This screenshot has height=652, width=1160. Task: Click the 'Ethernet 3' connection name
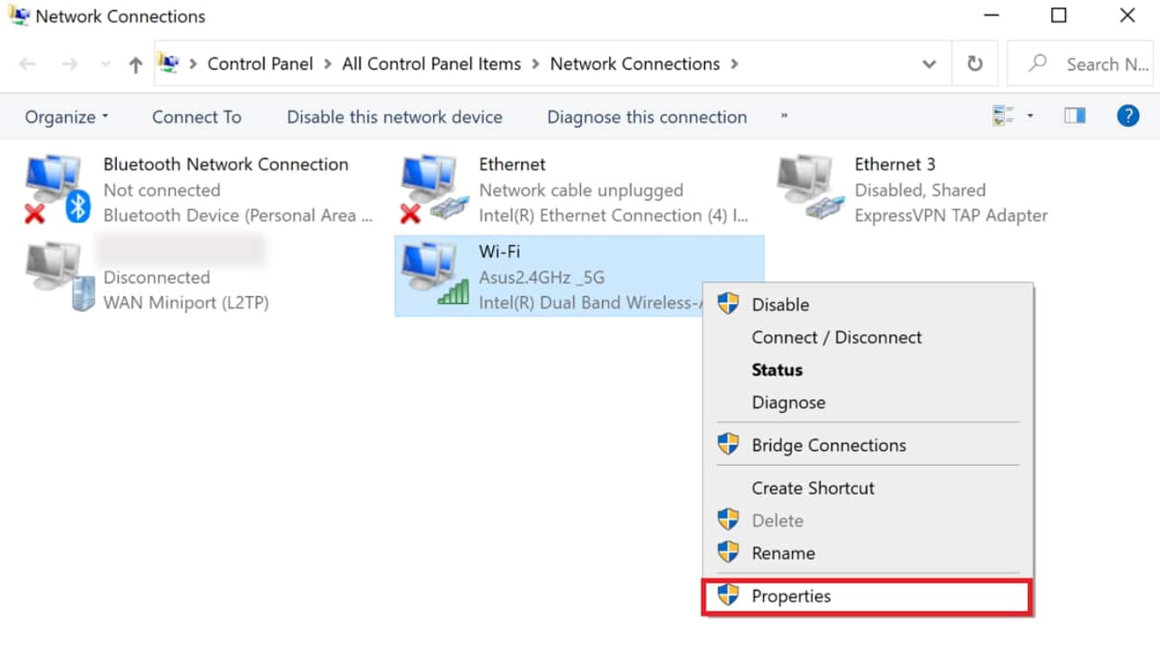pos(894,164)
